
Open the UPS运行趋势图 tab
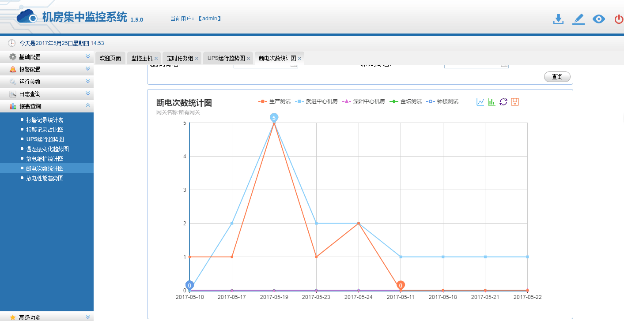(x=225, y=58)
